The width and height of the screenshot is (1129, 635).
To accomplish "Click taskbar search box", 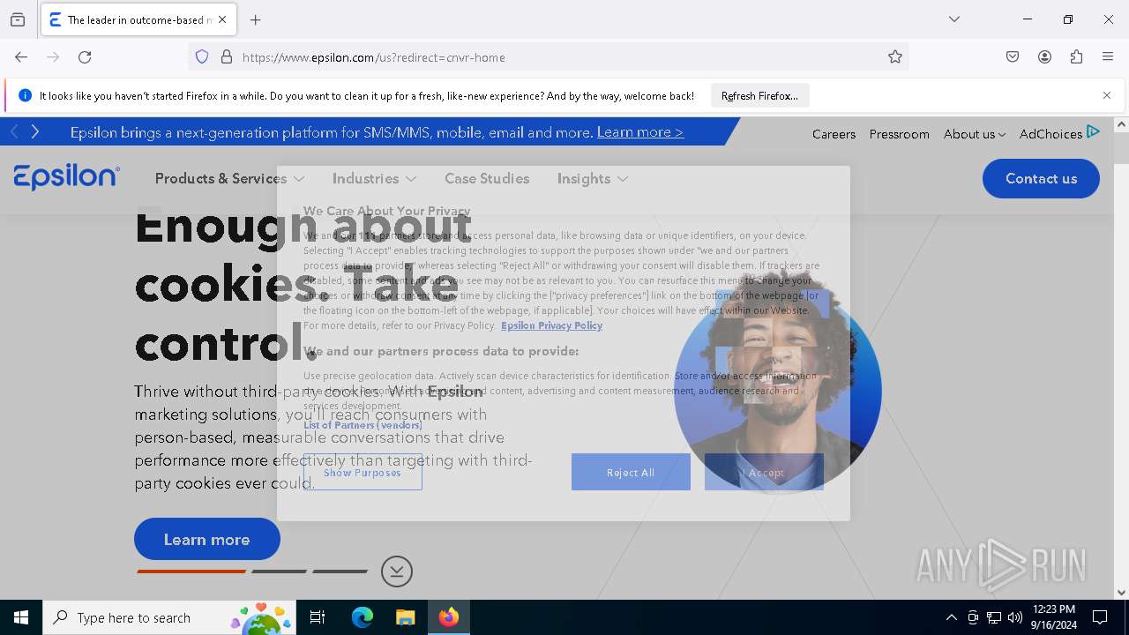I will point(169,617).
